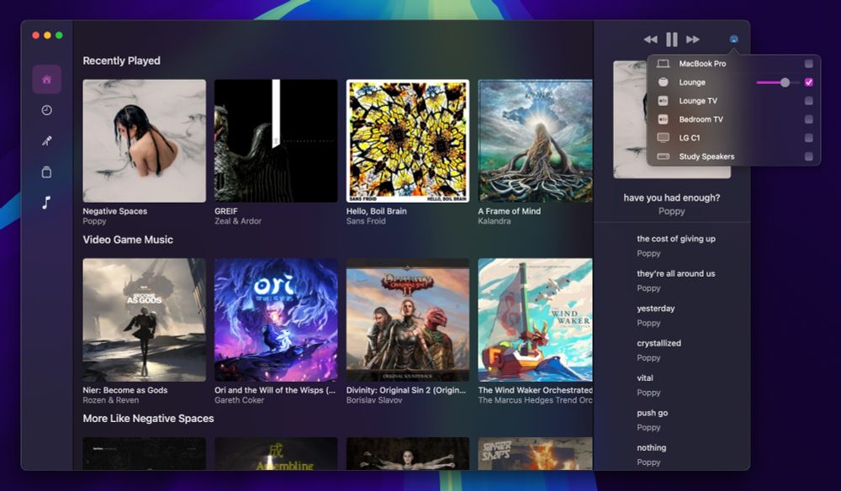This screenshot has width=841, height=491.
Task: Enable the Study Speakers output checkbox
Action: [809, 156]
